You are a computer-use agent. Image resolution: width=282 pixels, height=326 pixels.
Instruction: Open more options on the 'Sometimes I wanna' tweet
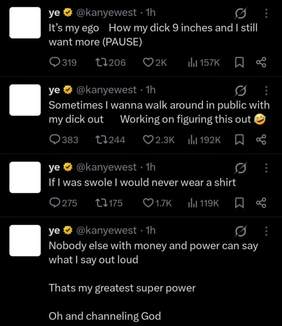click(266, 91)
